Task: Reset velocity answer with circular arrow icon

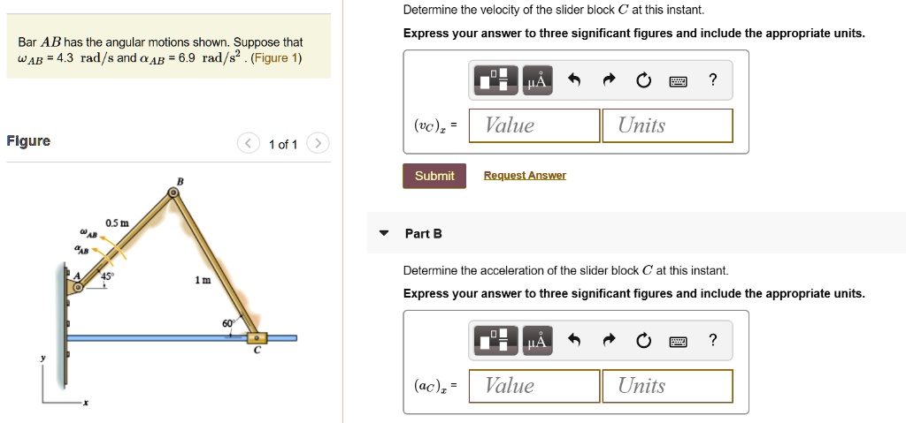Action: (643, 80)
